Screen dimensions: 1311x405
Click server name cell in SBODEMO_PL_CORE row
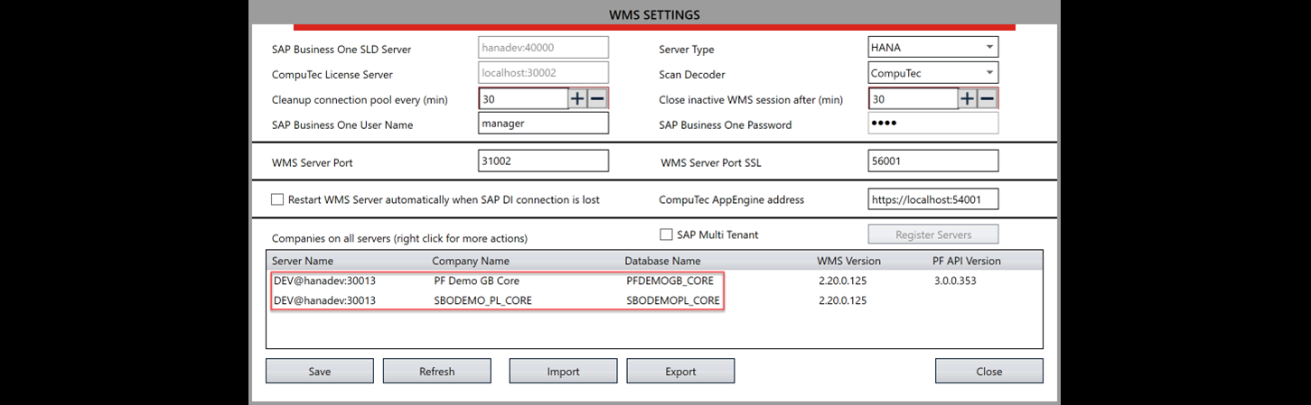pos(324,300)
